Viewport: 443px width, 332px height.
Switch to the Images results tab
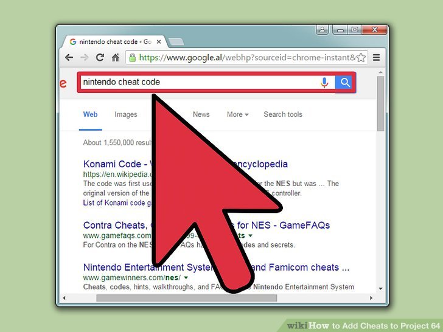point(126,114)
